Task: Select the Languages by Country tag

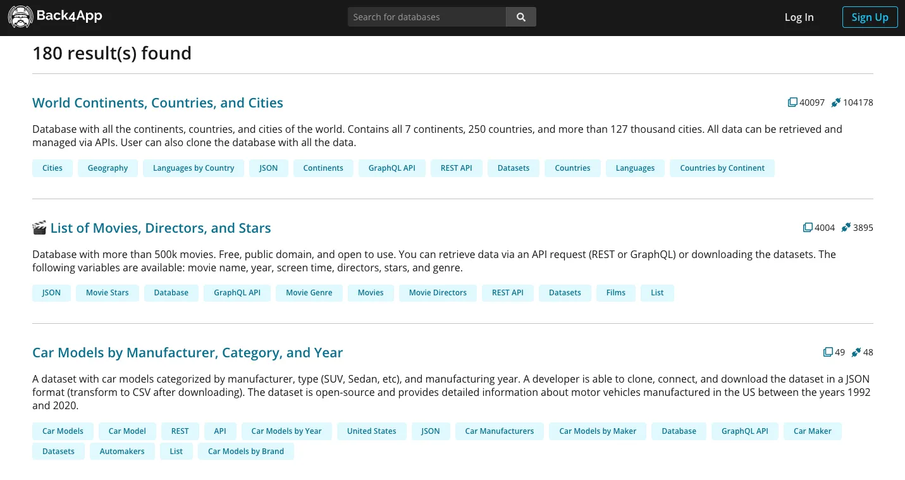Action: tap(194, 168)
